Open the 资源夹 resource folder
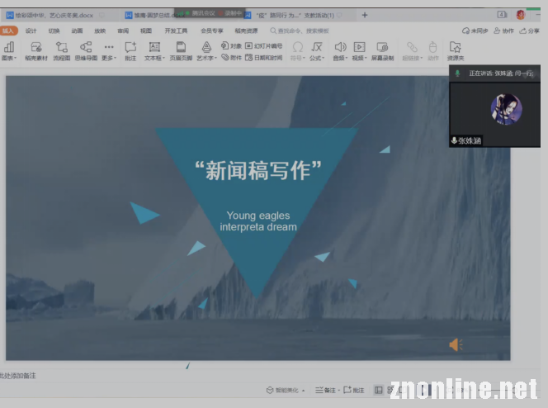The height and width of the screenshot is (408, 548). click(456, 51)
